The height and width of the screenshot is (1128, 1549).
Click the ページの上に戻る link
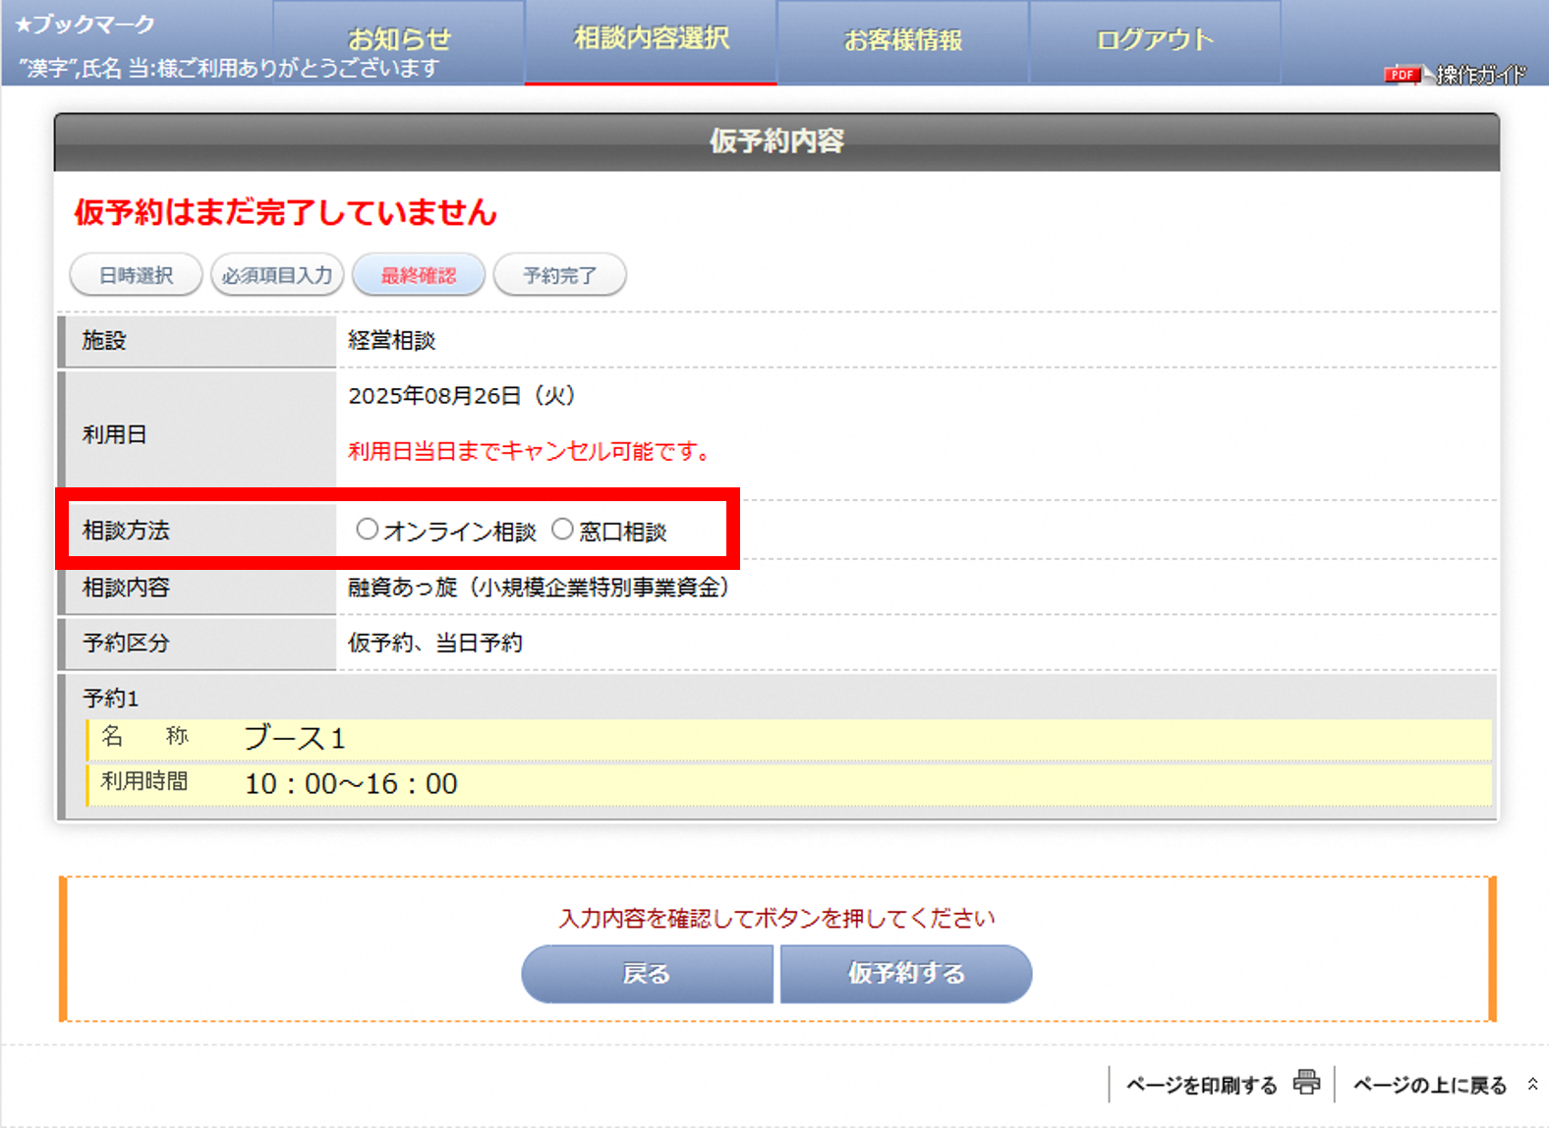coord(1429,1085)
